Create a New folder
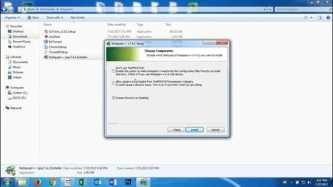This screenshot has height=187, width=333. tap(78, 18)
